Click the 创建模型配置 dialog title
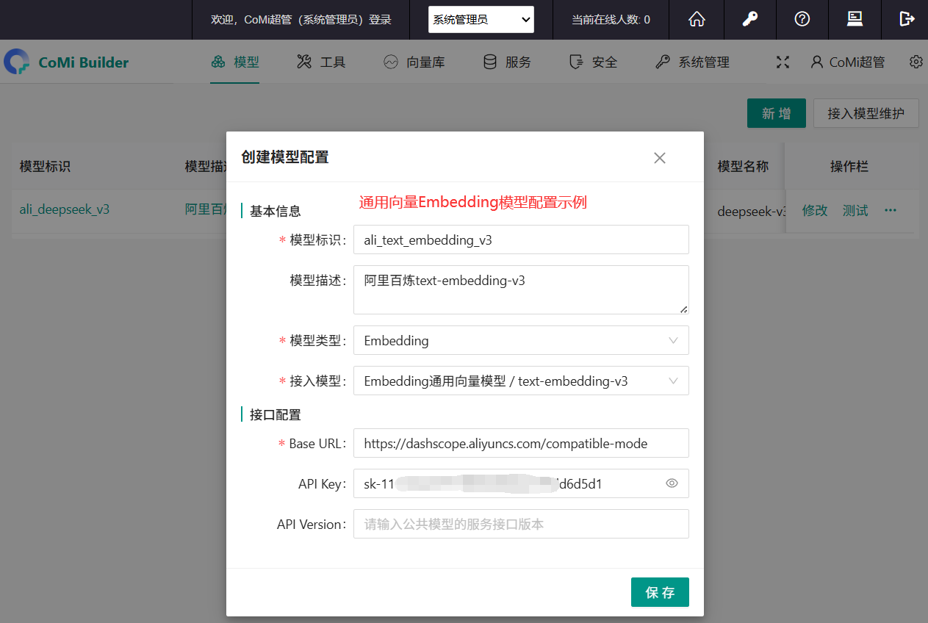This screenshot has height=623, width=928. tap(285, 157)
